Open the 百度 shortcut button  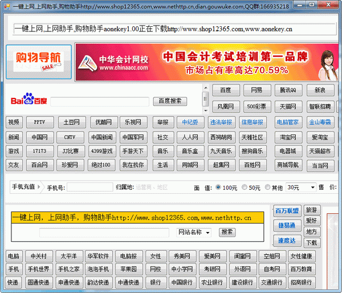click(226, 90)
